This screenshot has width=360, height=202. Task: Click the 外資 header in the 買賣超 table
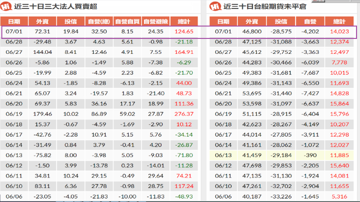coord(42,21)
